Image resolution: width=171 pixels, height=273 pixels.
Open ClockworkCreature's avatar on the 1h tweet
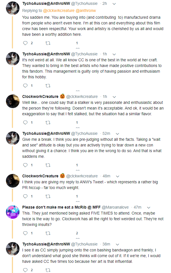[13, 101]
